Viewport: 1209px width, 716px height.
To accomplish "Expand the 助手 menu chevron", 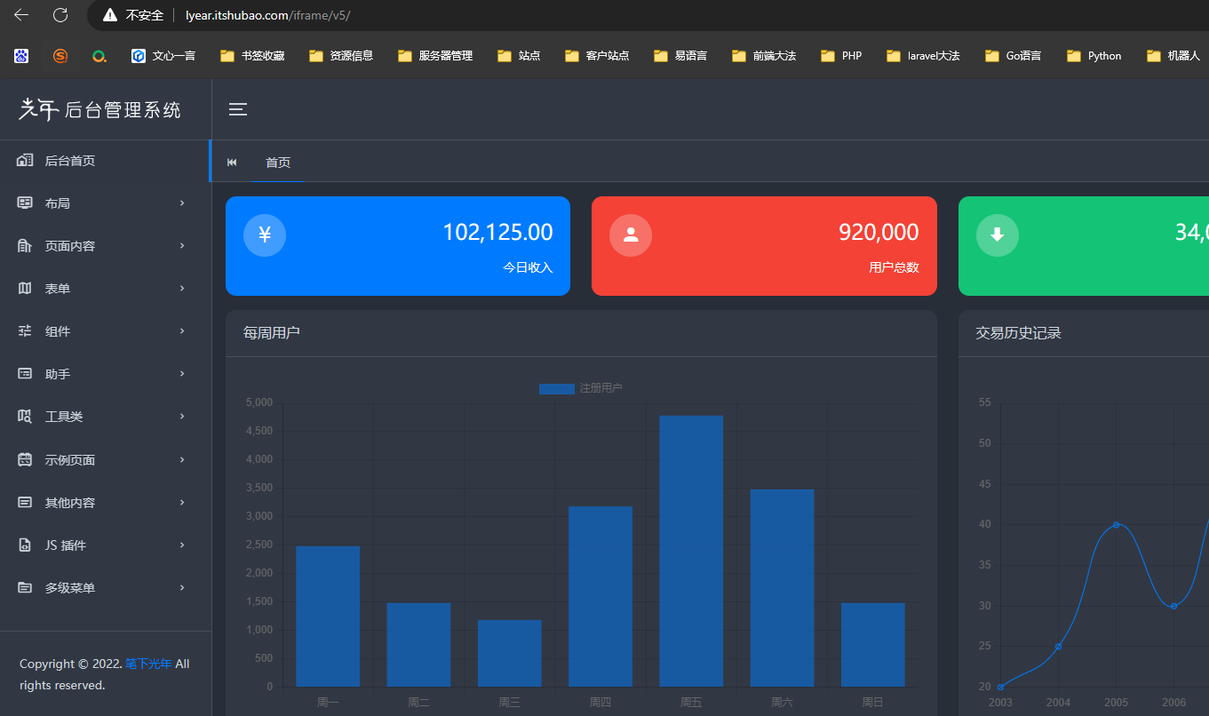I will click(182, 373).
